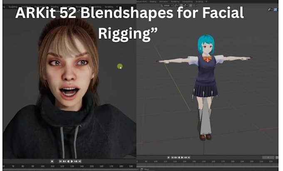This screenshot has height=171, width=283.
Task: Switch to Rendering workspace tab, right window
Action: tap(175, 2)
